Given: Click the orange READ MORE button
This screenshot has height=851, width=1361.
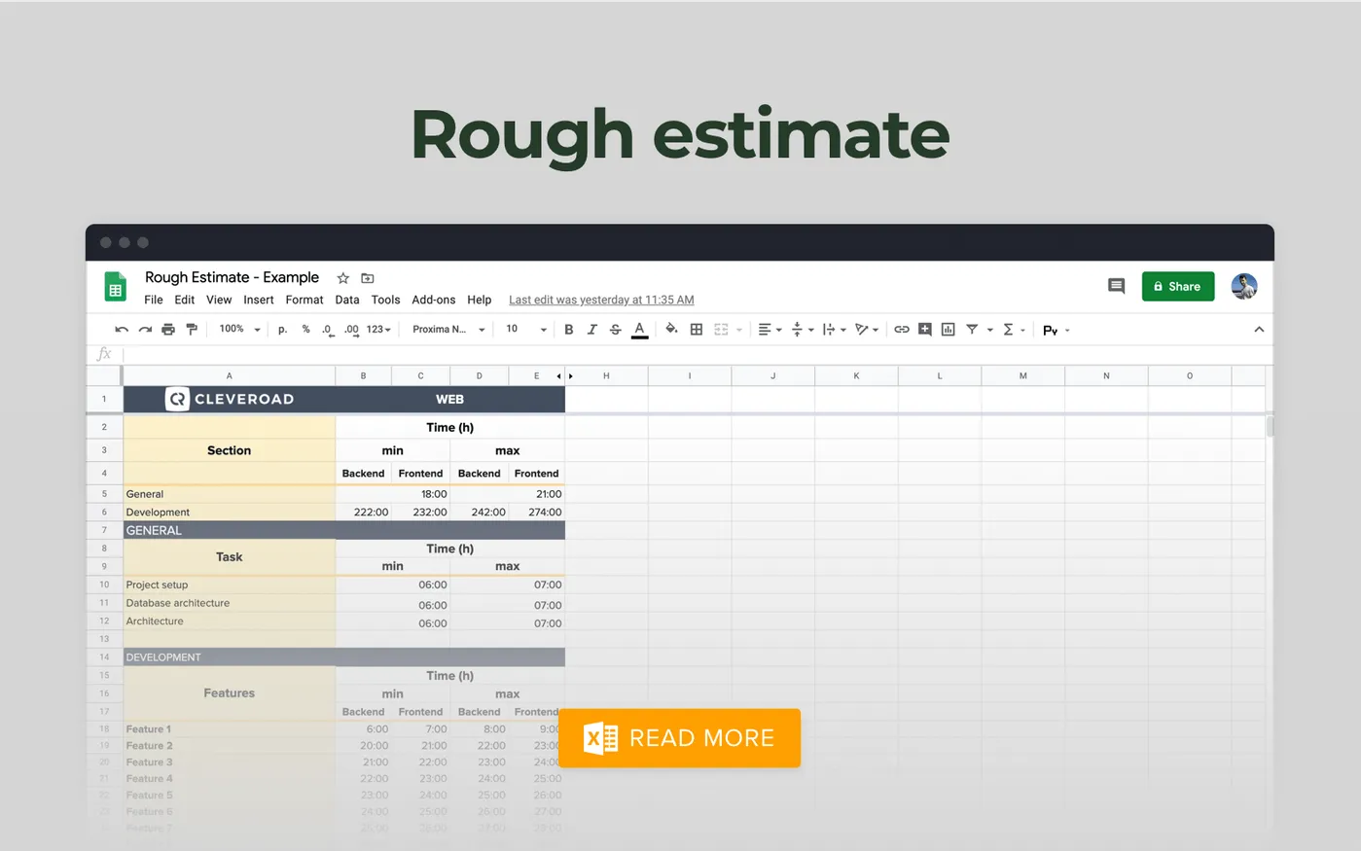Looking at the screenshot, I should pyautogui.click(x=680, y=738).
